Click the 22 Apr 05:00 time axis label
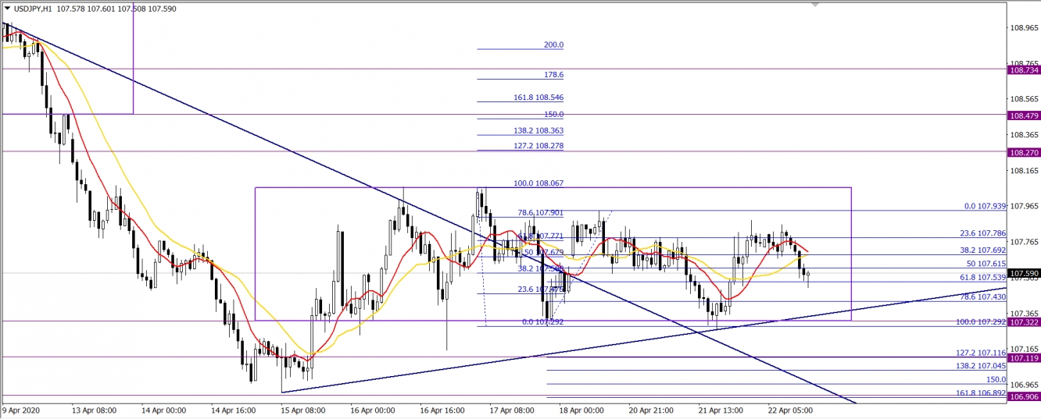Viewport: 1041px width, 419px height. pos(790,409)
